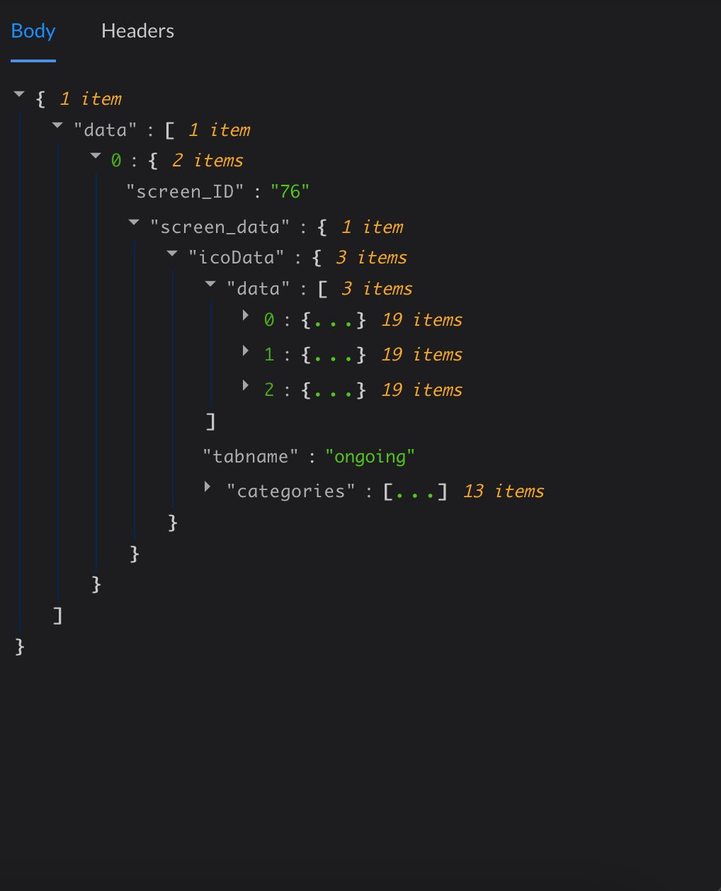Open the Headers tab
721x891 pixels.
click(137, 31)
